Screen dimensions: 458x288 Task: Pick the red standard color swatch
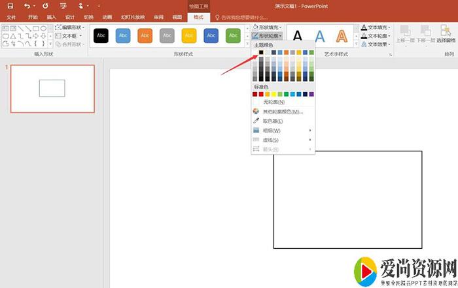[x=262, y=94]
